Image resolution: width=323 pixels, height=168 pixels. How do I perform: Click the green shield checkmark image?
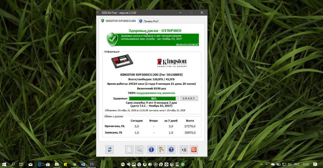click(112, 39)
